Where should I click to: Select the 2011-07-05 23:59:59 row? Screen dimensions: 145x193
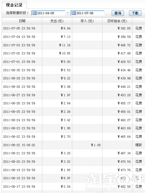73,28
